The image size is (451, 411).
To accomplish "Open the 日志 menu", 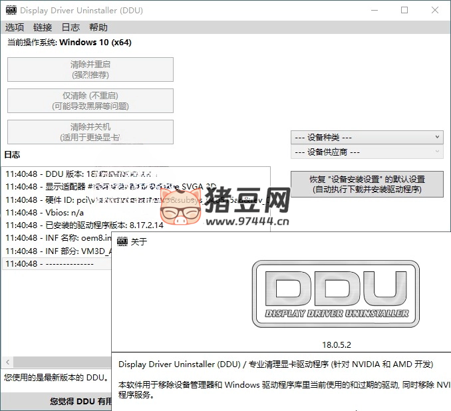I will (x=71, y=27).
